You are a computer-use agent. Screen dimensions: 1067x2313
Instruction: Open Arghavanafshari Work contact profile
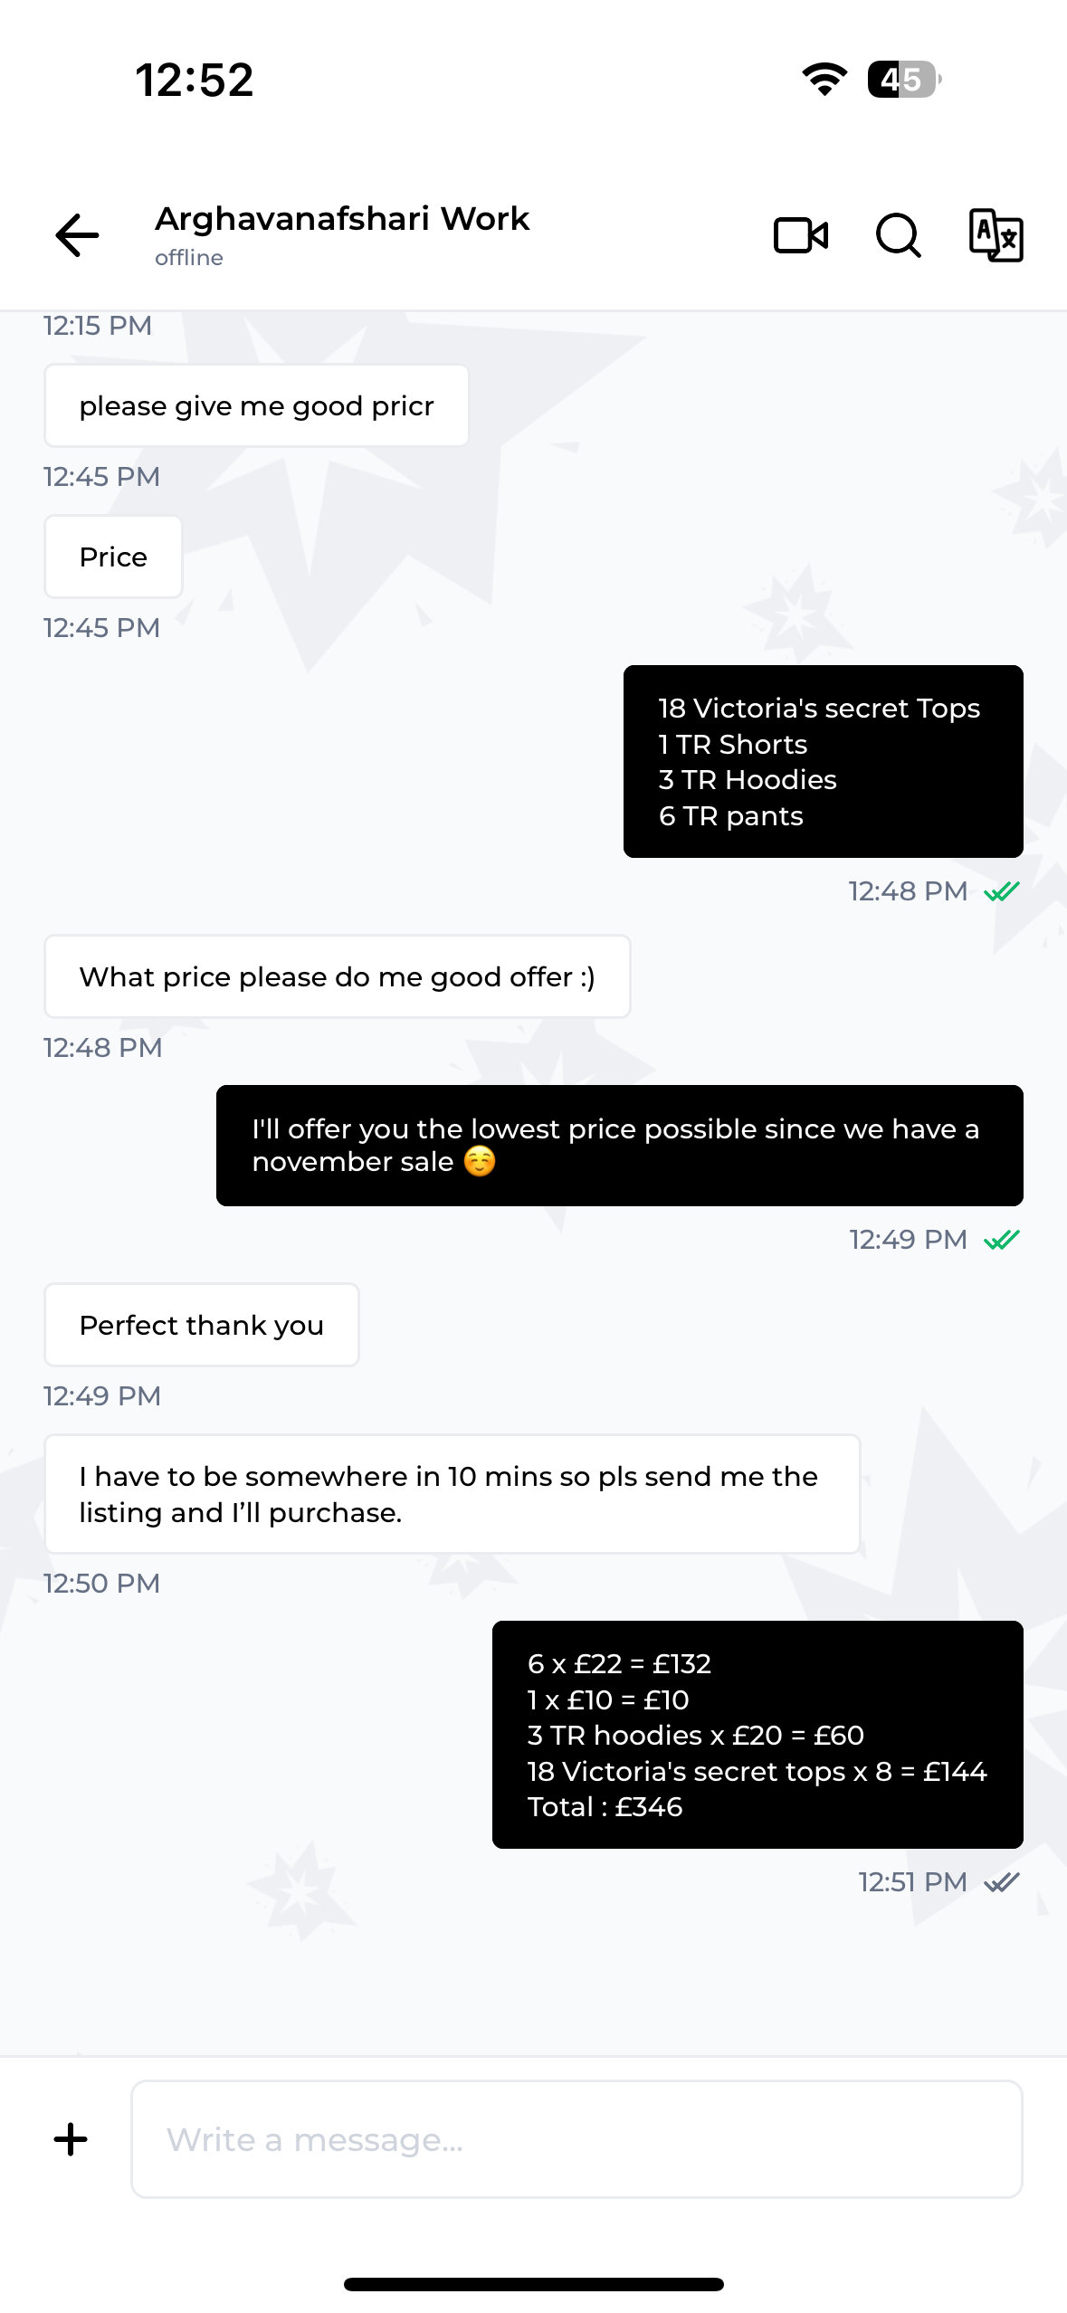(342, 234)
